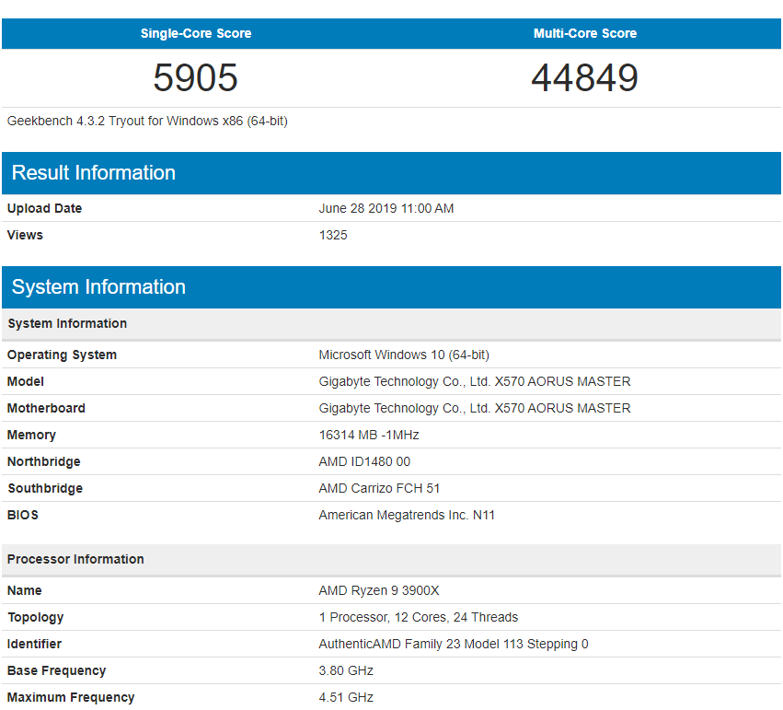Click the blue System Information section header
This screenshot has width=783, height=710.
point(392,286)
